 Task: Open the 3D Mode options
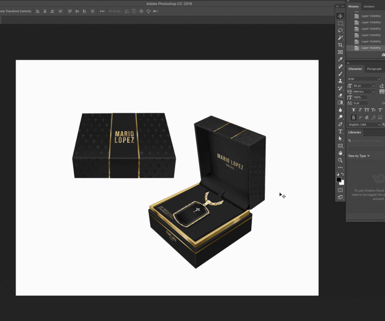115,11
